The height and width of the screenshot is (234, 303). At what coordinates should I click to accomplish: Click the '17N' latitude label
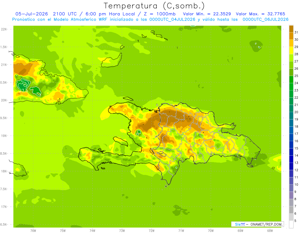[x=4, y=207]
